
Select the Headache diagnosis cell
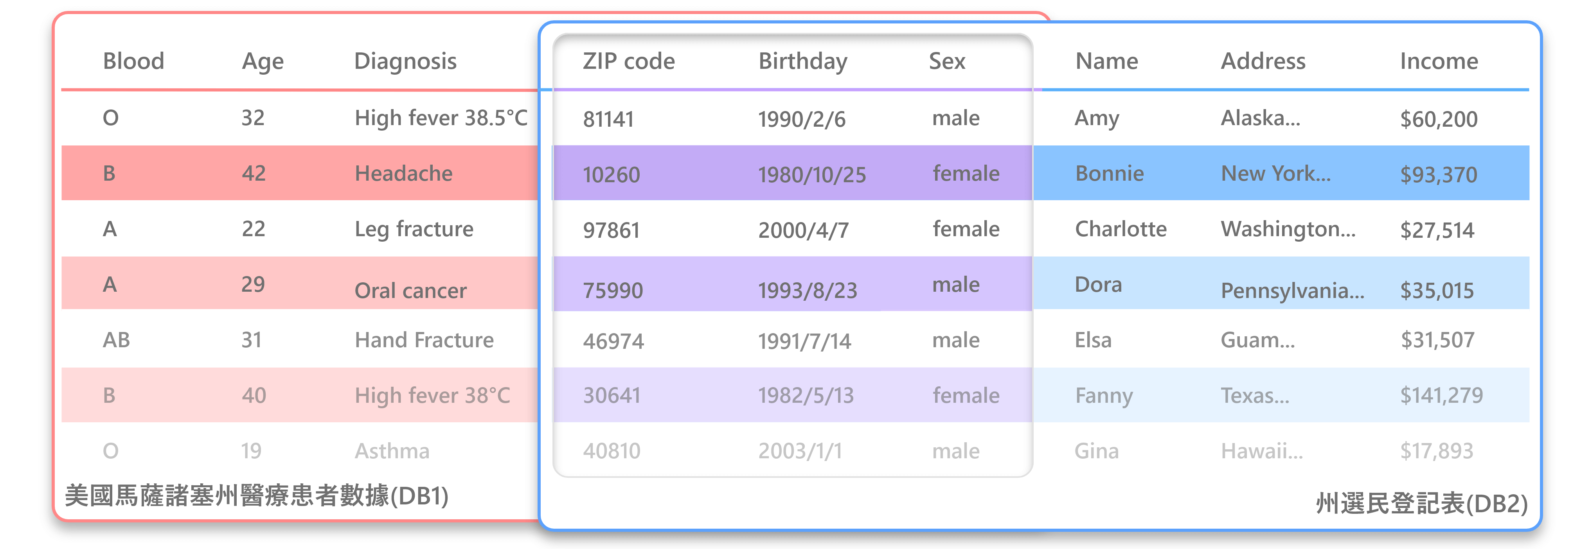404,173
